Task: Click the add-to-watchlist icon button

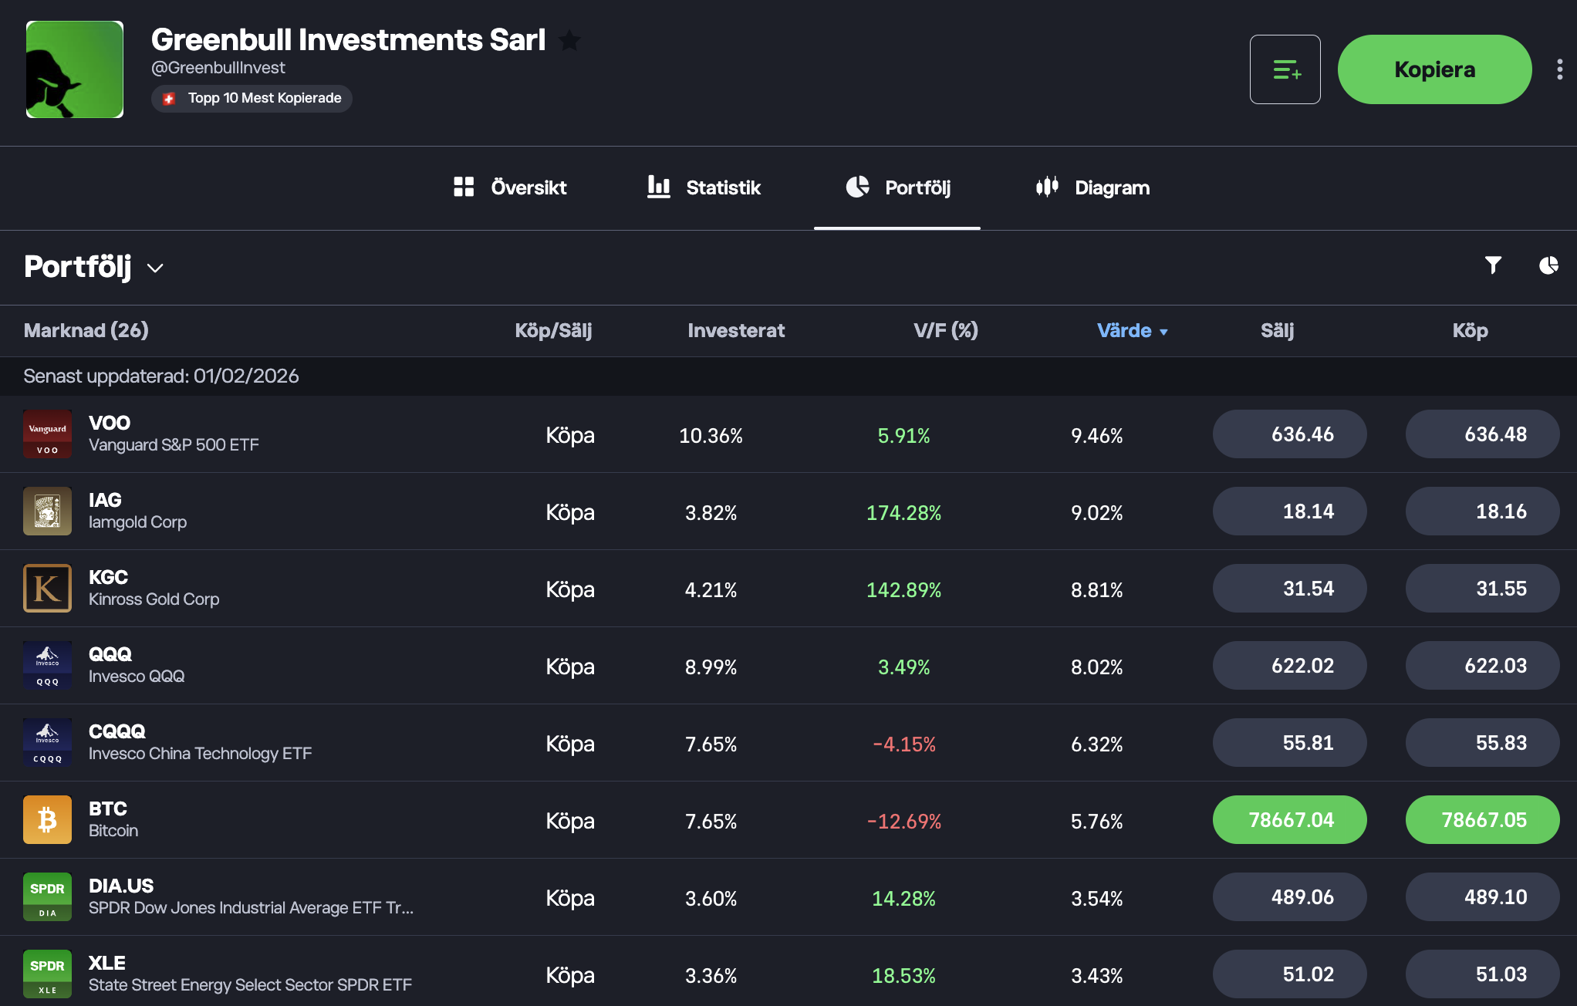Action: click(x=1285, y=69)
